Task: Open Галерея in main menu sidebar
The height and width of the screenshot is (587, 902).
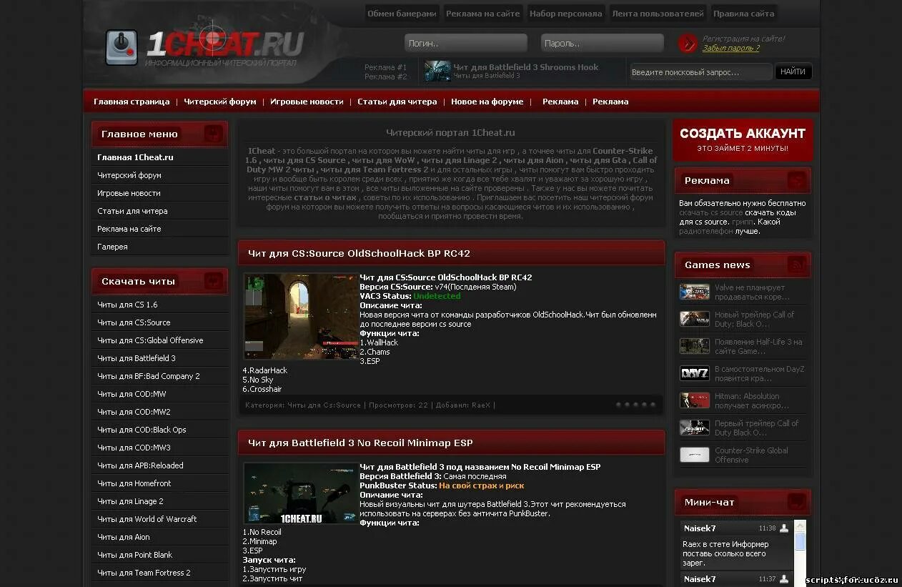Action: pos(112,247)
